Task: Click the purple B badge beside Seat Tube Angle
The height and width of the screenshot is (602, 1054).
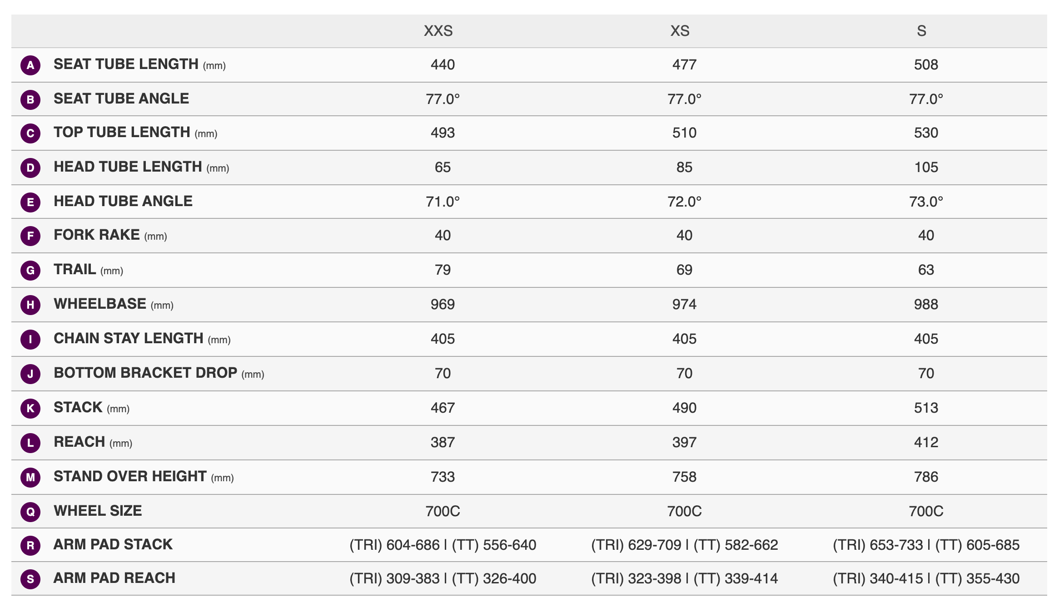Action: 30,99
